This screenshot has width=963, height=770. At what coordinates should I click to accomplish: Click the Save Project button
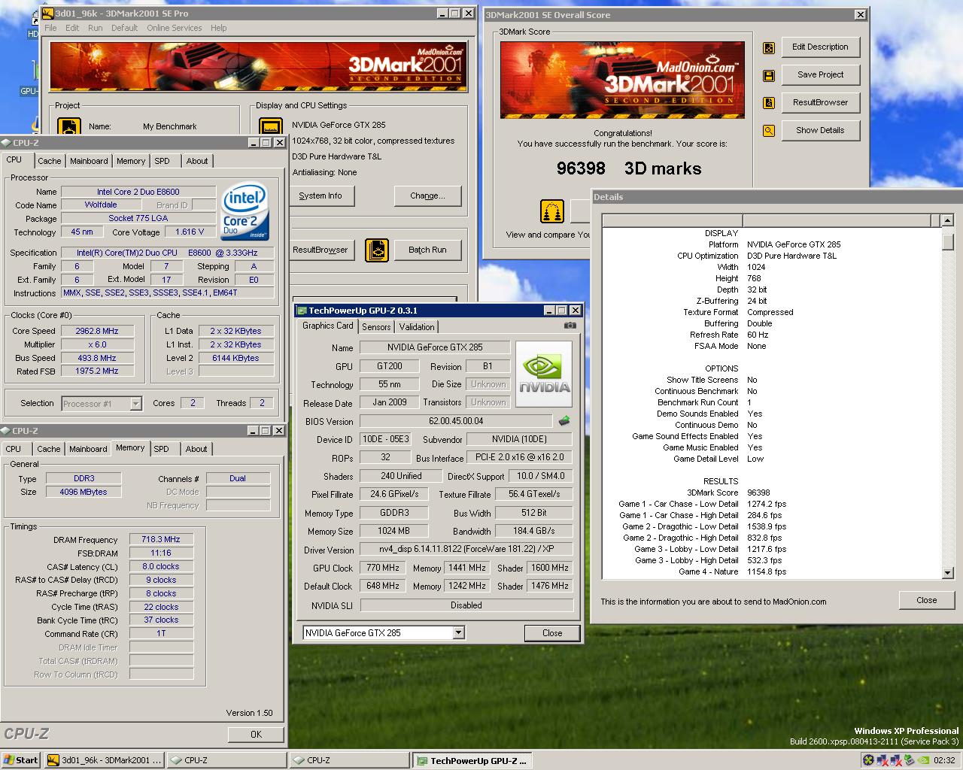point(820,74)
